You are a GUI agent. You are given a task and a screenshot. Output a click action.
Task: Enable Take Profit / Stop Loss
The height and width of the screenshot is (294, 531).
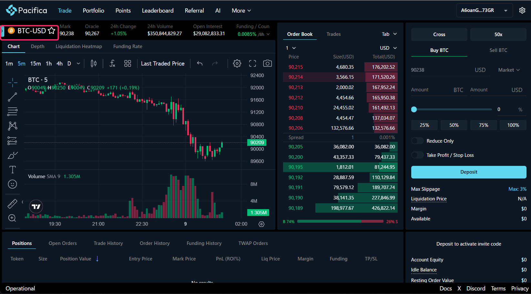click(417, 155)
